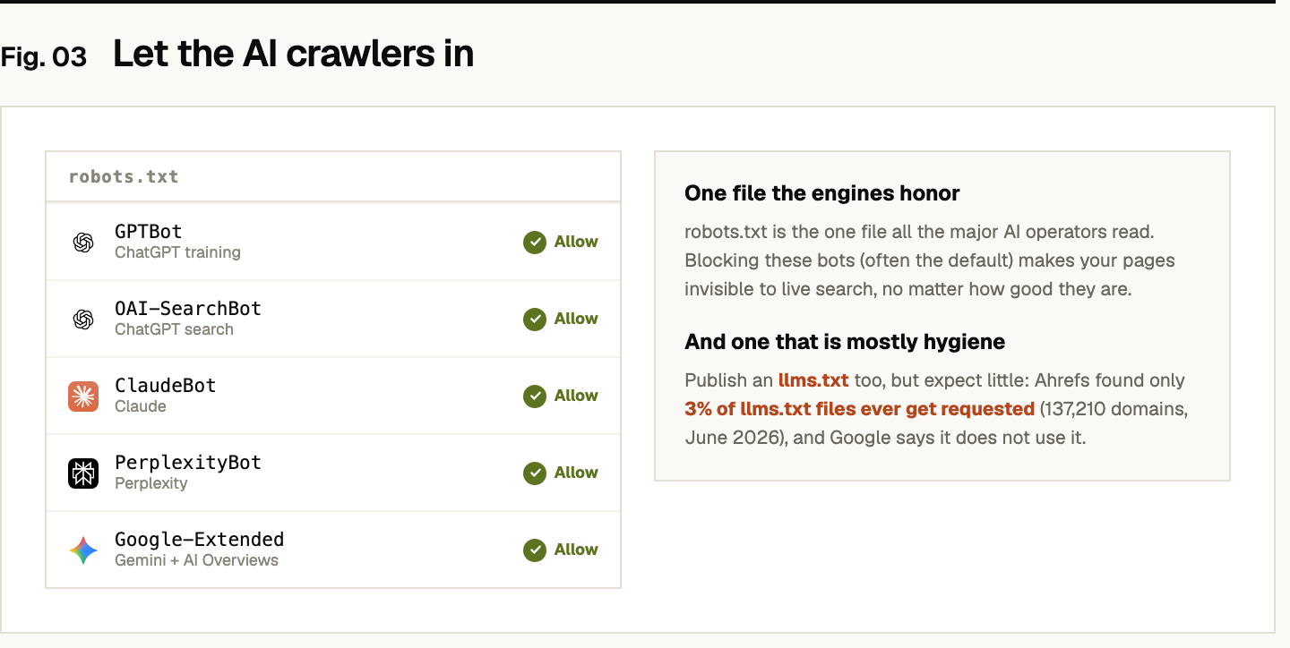Click the Allow label for PerplexityBot
The image size is (1290, 648).
point(576,473)
